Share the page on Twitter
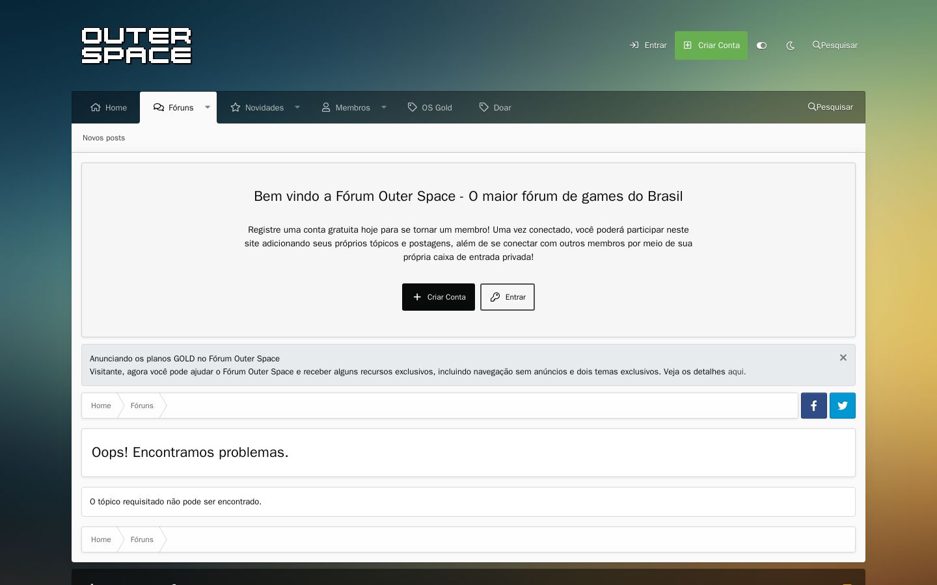 [x=843, y=406]
